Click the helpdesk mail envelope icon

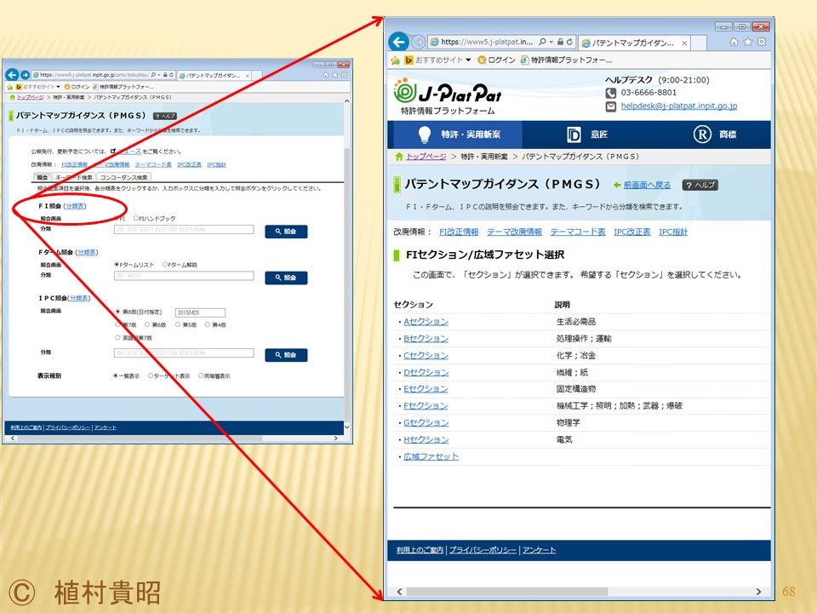point(611,106)
